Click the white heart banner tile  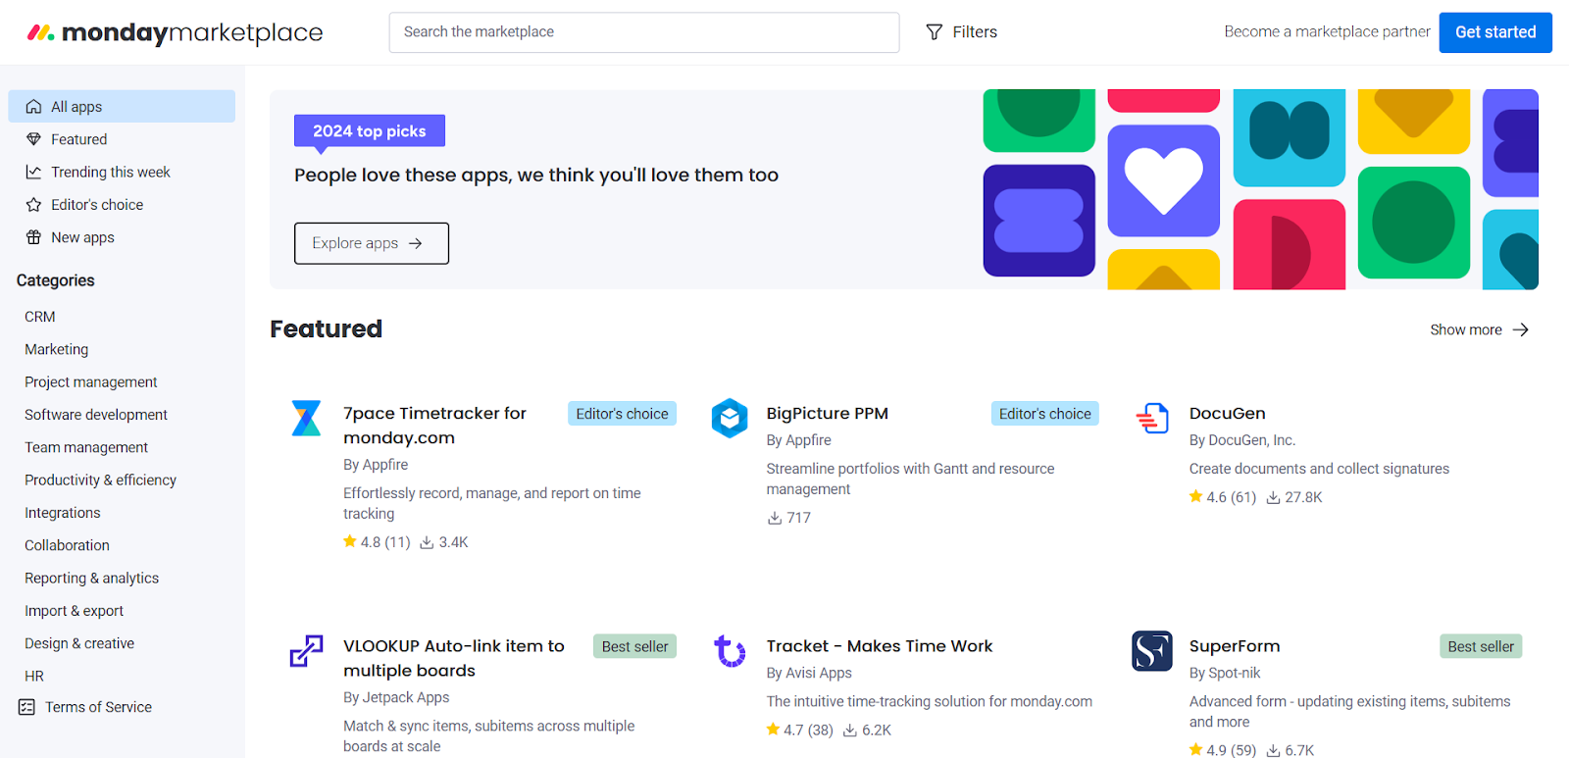(1163, 180)
